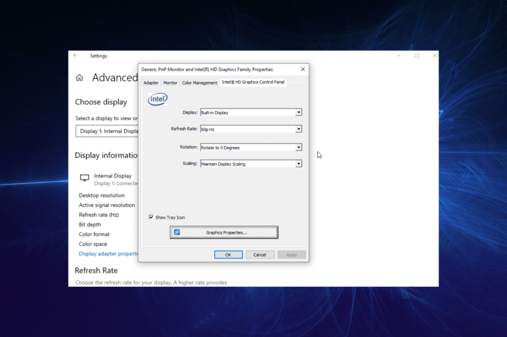The height and width of the screenshot is (337, 507).
Task: Click the Refresh rate (Hz) label
Action: [x=98, y=215]
